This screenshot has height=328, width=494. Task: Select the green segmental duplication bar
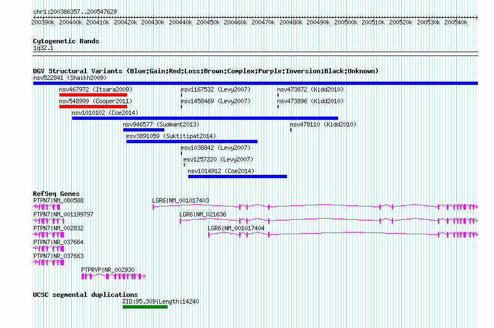(145, 307)
